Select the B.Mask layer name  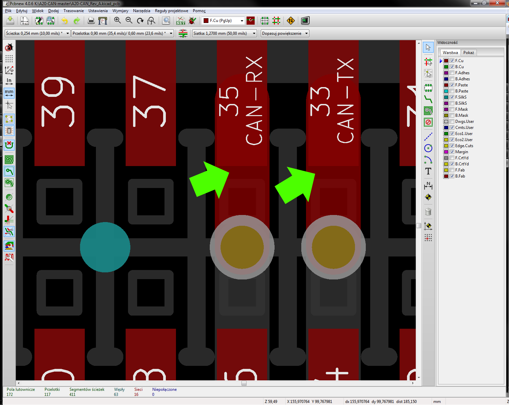(x=462, y=115)
